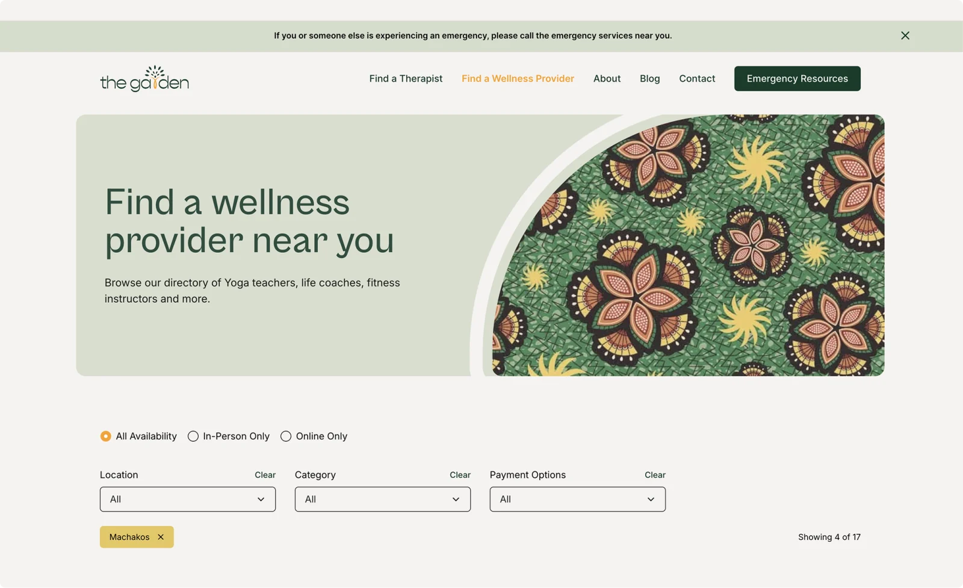The width and height of the screenshot is (963, 588).
Task: Click the Payment Options dropdown chevron
Action: coord(651,499)
